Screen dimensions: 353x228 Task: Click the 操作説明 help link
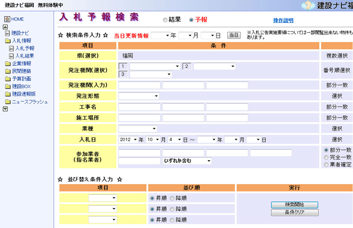283,21
